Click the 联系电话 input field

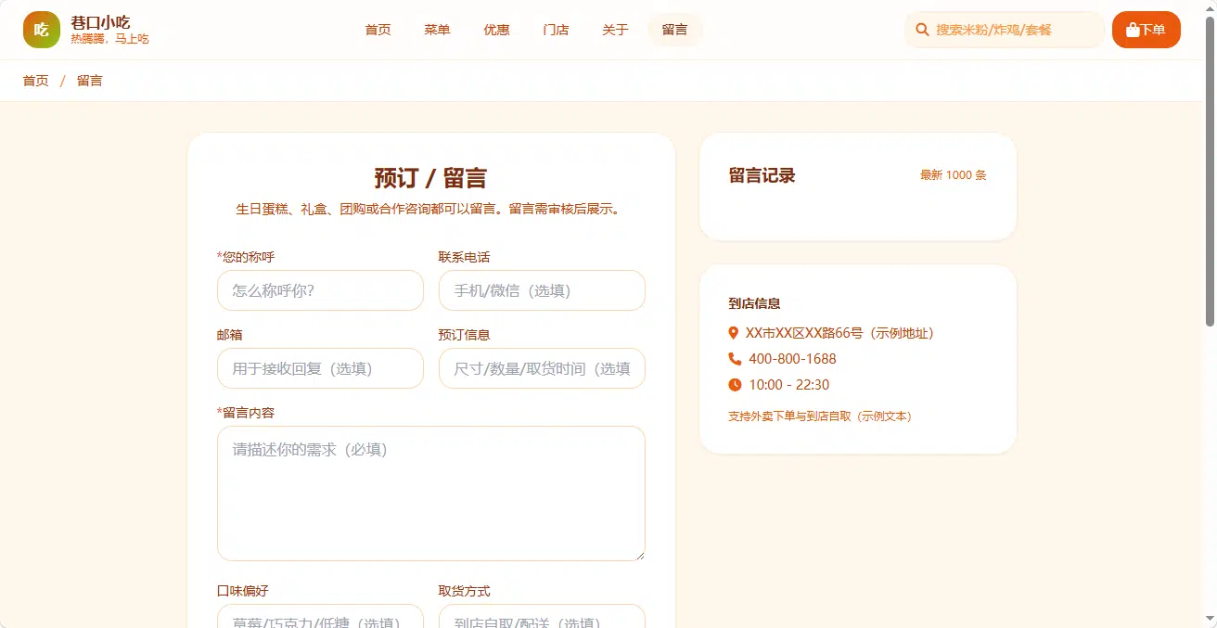point(542,290)
